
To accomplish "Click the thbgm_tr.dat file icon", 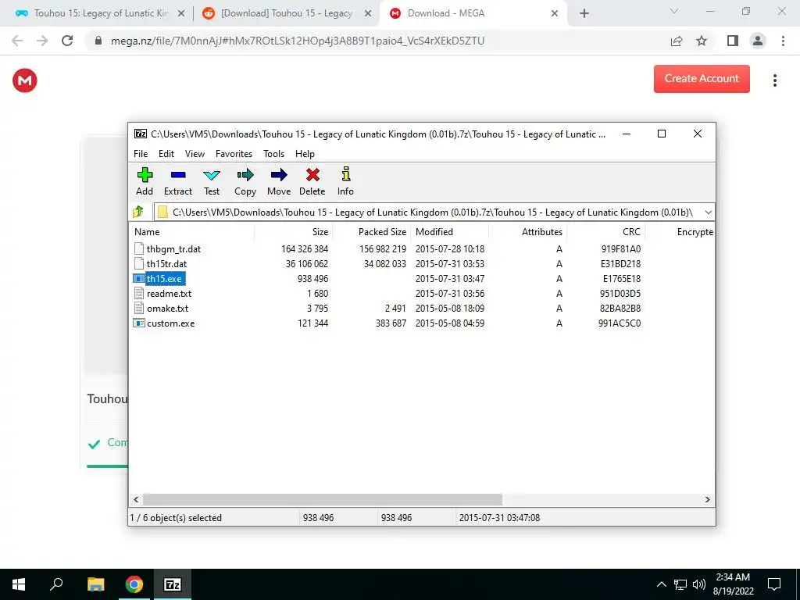I will coord(139,249).
